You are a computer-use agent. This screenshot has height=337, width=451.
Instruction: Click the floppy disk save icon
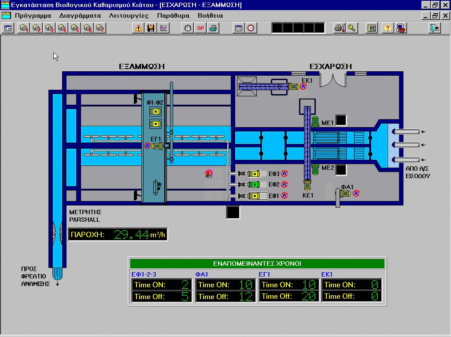151,28
